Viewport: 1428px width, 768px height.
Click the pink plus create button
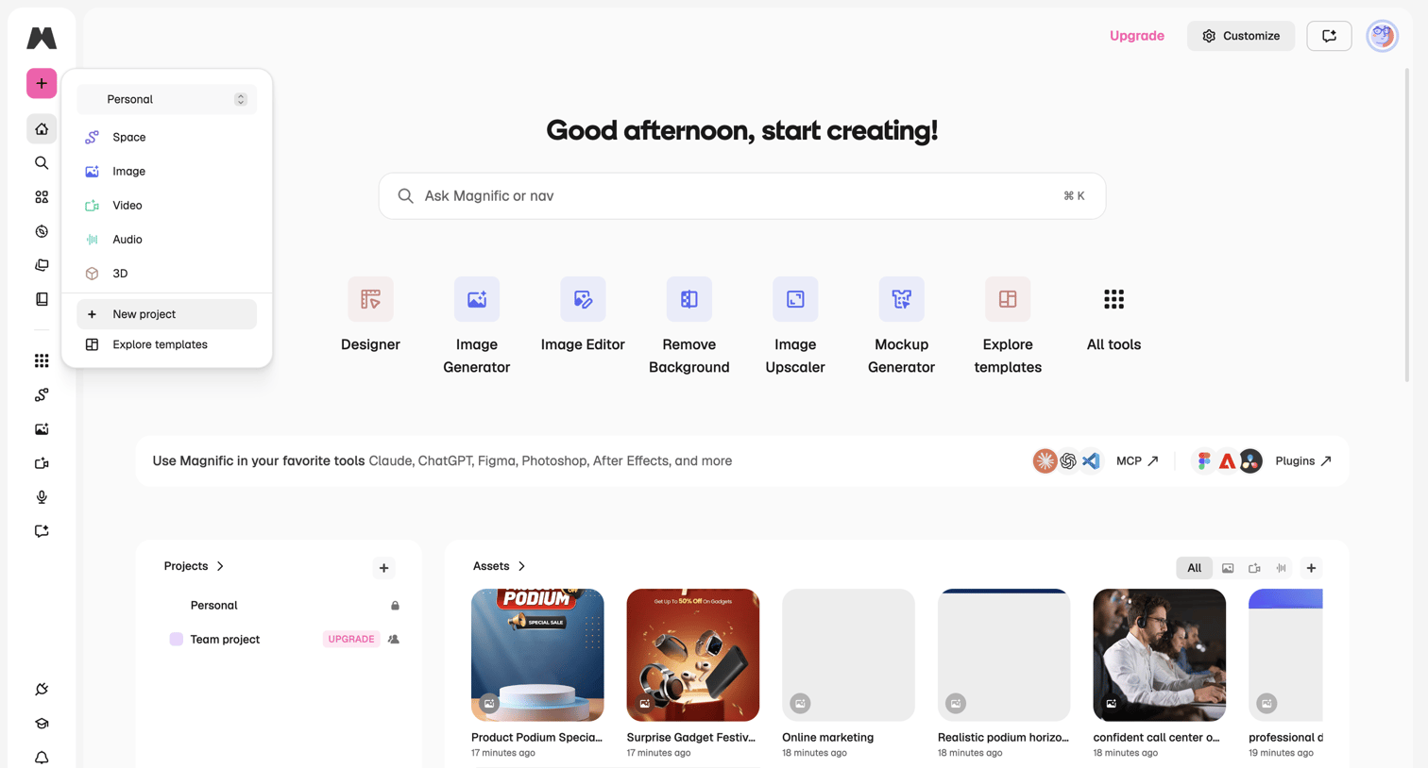coord(42,83)
